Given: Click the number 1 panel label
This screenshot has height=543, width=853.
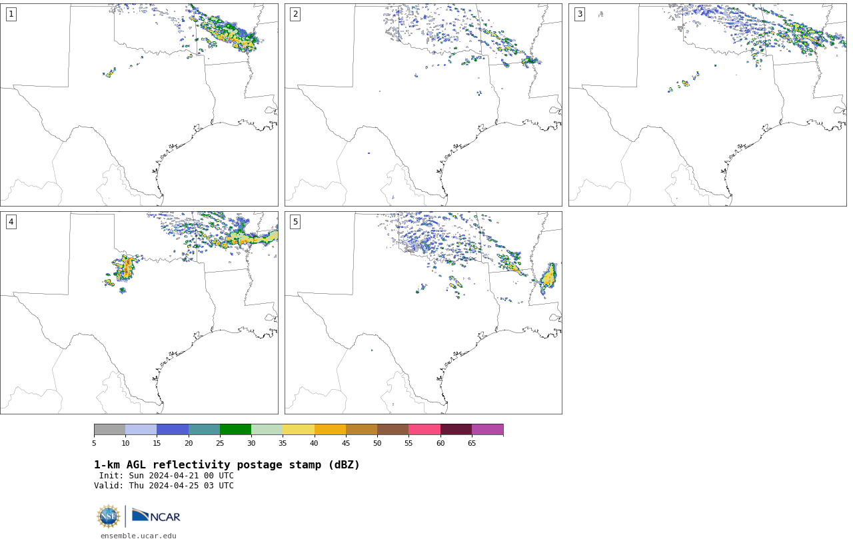Looking at the screenshot, I should (11, 14).
